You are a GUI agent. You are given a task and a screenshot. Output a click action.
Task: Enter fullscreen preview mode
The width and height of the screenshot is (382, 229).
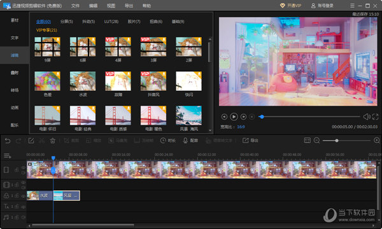(x=375, y=117)
